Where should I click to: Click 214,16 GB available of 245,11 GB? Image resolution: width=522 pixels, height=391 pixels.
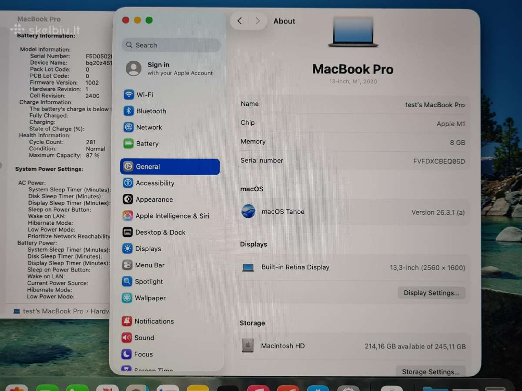coord(415,346)
